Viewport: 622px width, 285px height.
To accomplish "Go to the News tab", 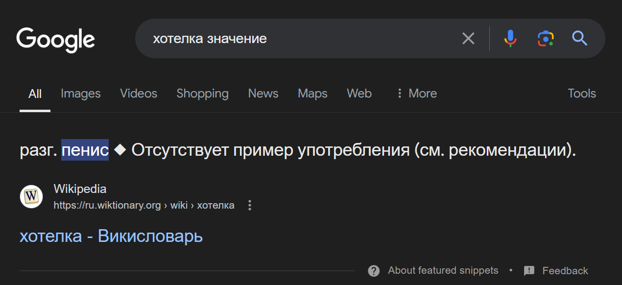I will tap(263, 93).
